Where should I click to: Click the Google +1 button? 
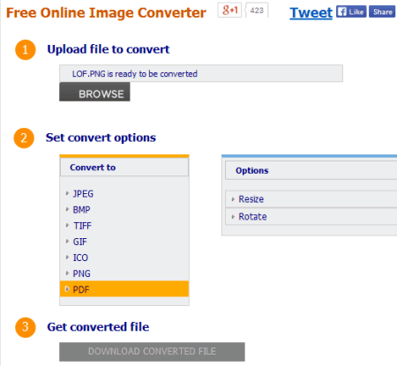[229, 11]
